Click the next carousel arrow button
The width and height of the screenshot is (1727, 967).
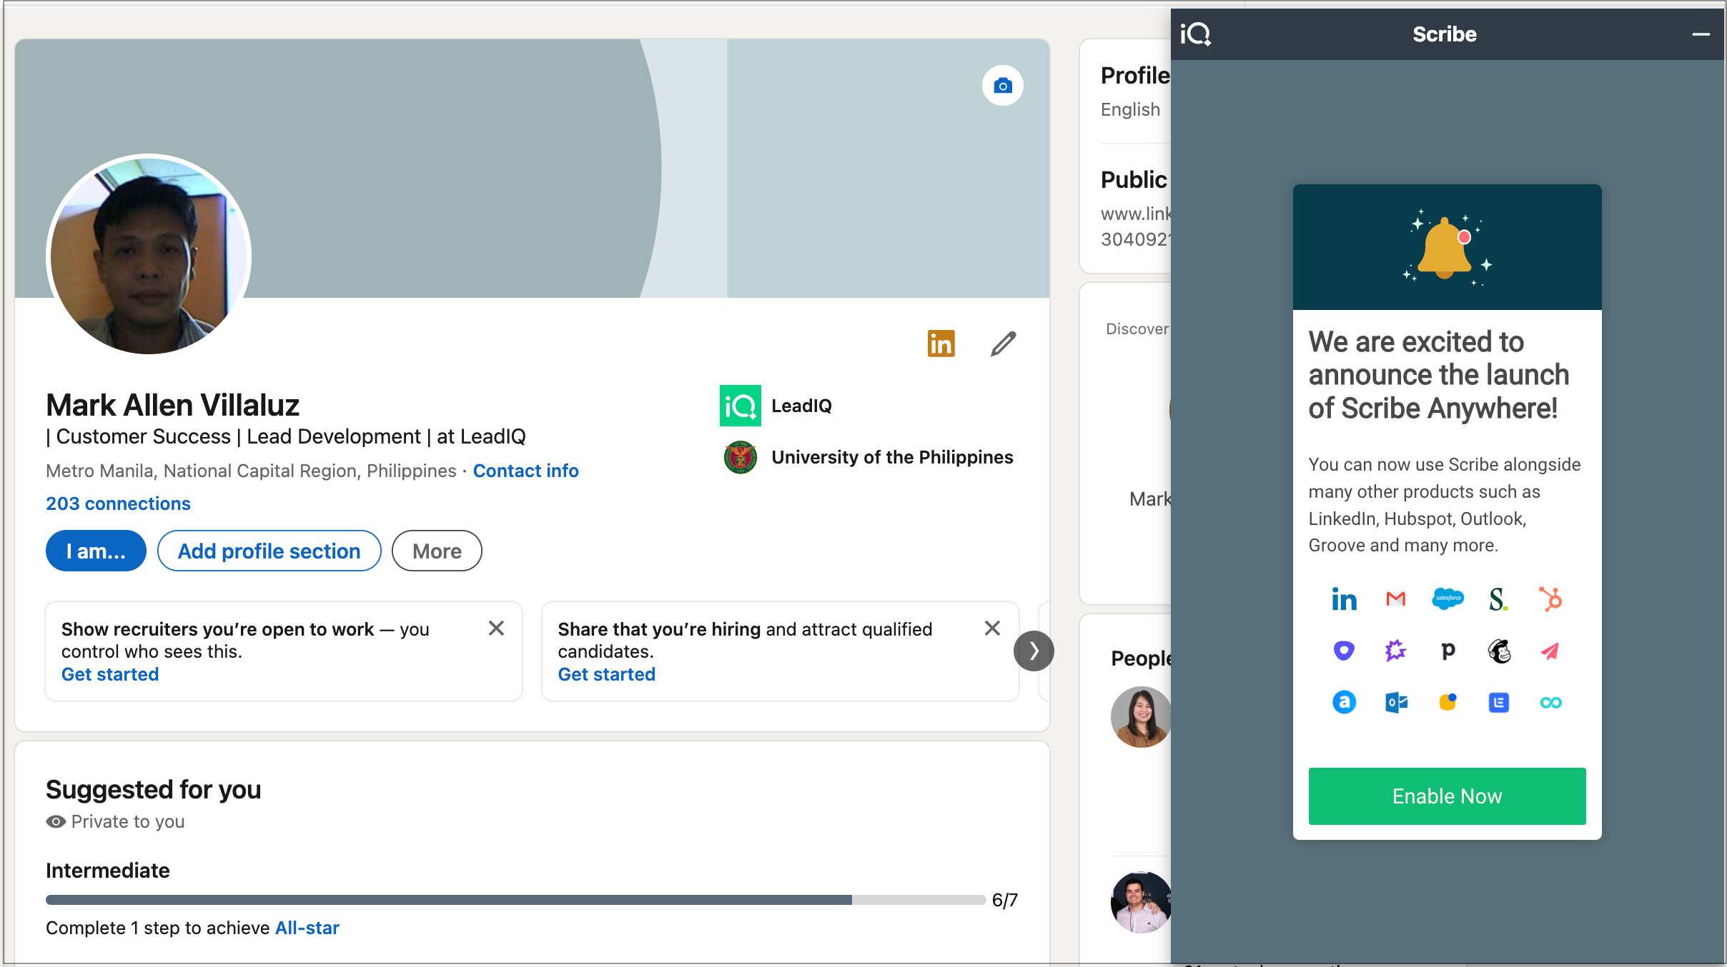(x=1034, y=651)
